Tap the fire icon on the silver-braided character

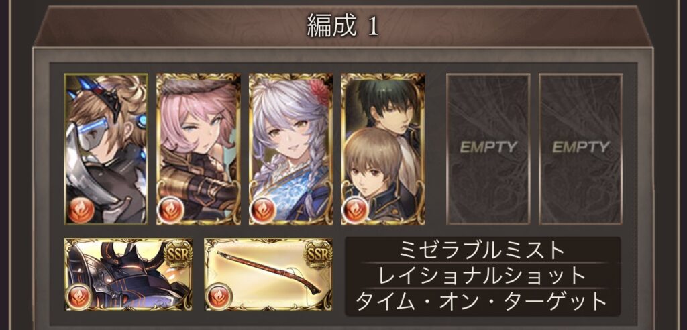pyautogui.click(x=263, y=209)
